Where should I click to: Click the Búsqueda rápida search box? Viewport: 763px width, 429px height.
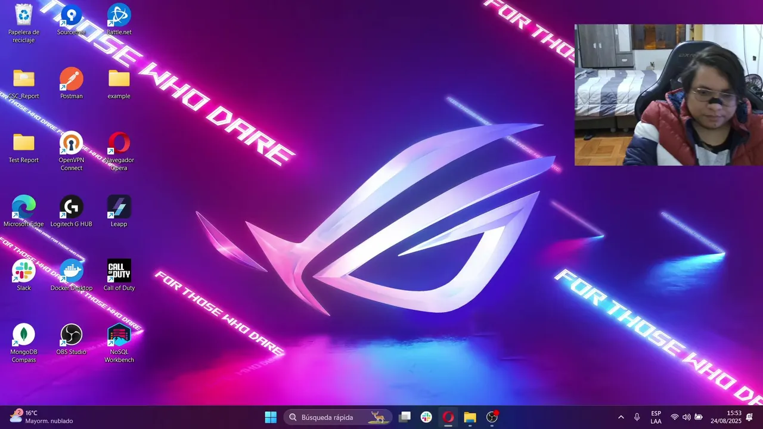[338, 417]
